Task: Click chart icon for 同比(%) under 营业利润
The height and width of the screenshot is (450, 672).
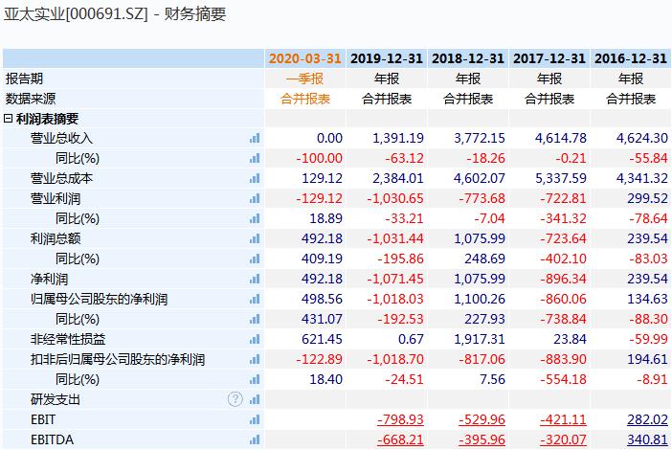Action: [255, 219]
